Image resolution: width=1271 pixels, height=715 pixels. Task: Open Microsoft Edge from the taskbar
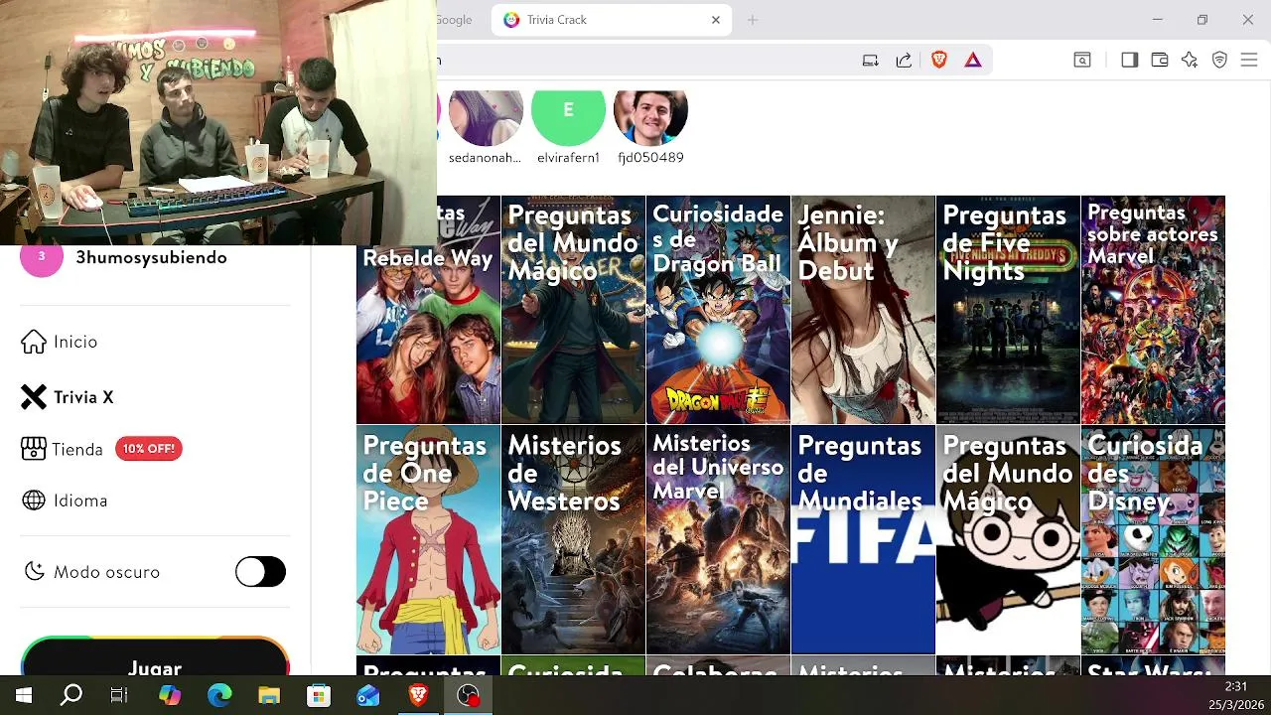coord(219,695)
